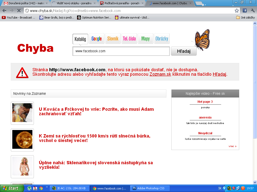Open the Windows štart menu

[12, 188]
